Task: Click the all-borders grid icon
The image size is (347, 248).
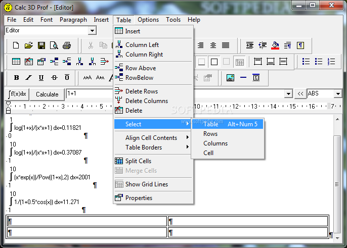Action: pos(240,62)
